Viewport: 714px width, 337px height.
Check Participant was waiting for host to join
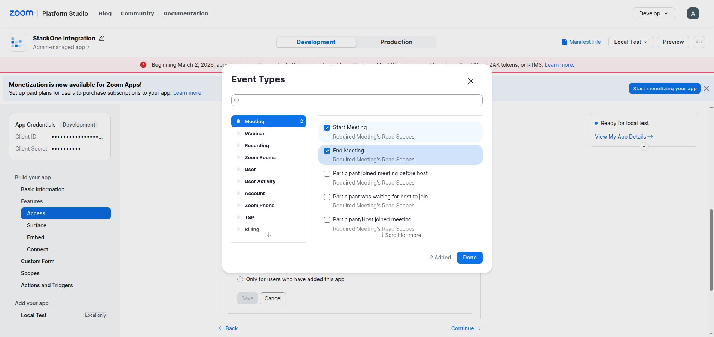tap(327, 197)
